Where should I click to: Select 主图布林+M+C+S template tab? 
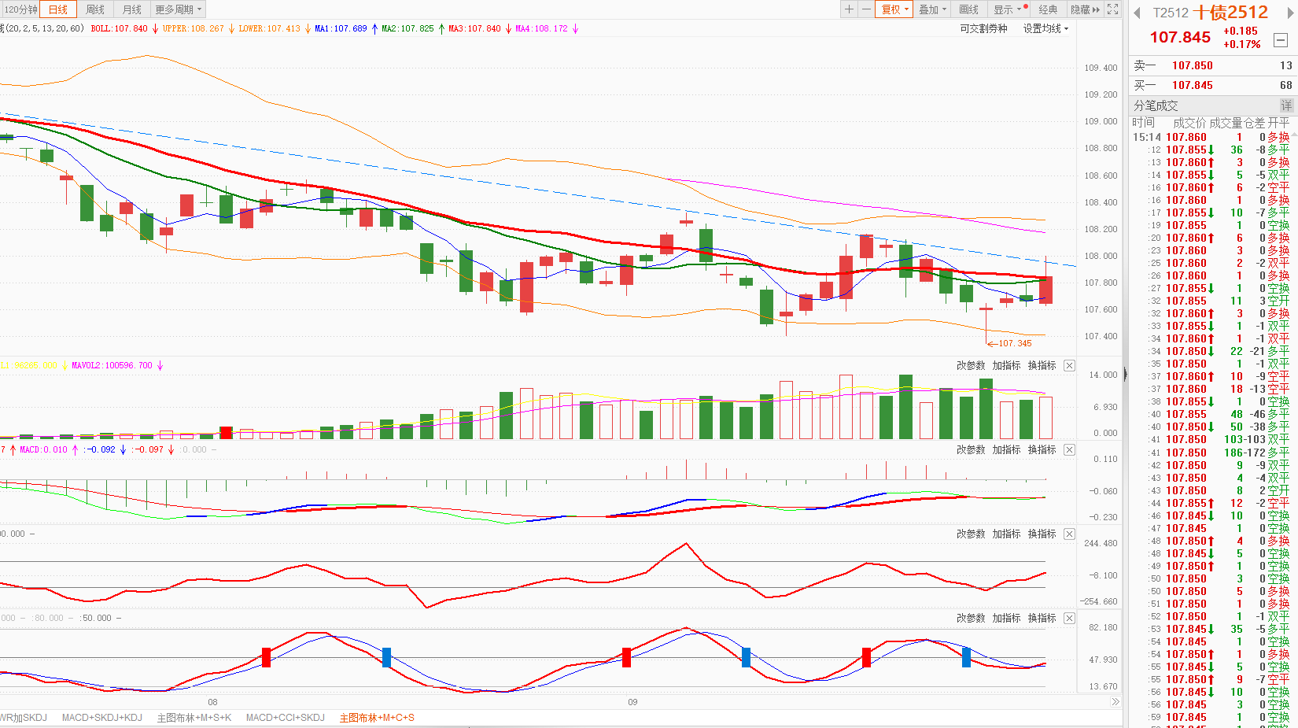[x=377, y=718]
